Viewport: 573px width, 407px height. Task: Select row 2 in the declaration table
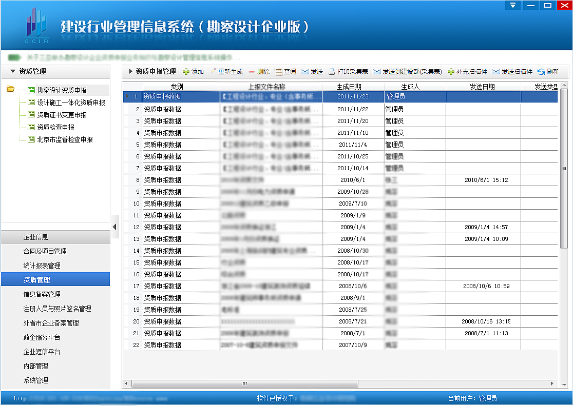point(257,108)
